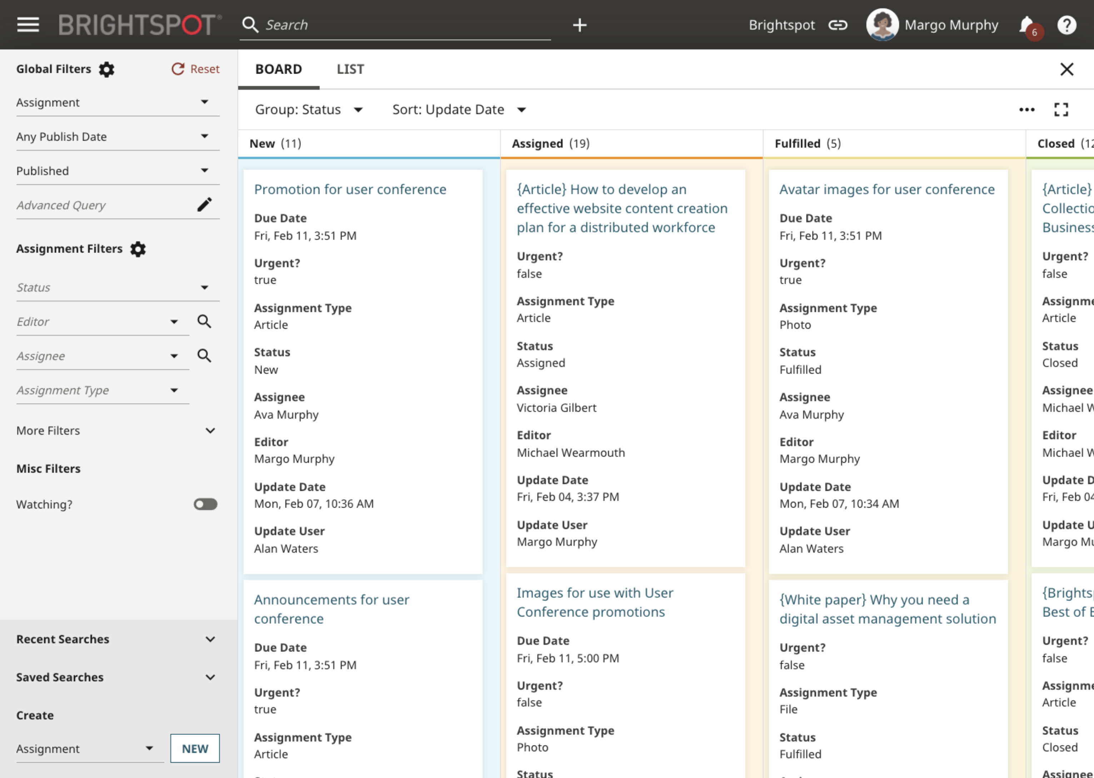Reset the global filters

pos(195,69)
